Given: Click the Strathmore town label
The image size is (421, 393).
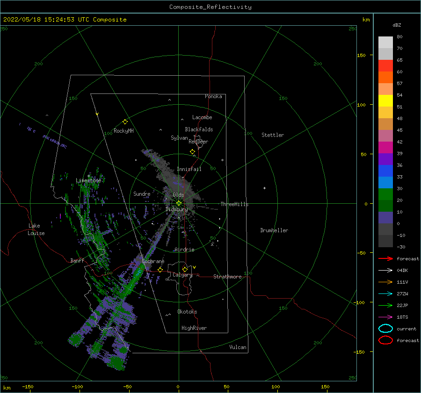Looking at the screenshot, I should click(227, 277).
